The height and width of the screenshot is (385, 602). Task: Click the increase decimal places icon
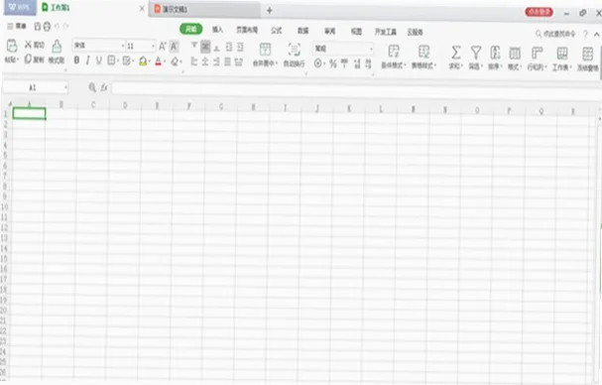357,64
